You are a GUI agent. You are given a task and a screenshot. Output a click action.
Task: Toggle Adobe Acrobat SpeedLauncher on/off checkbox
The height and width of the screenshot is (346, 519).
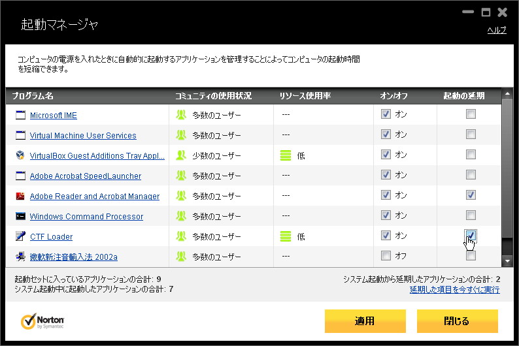[x=386, y=175]
